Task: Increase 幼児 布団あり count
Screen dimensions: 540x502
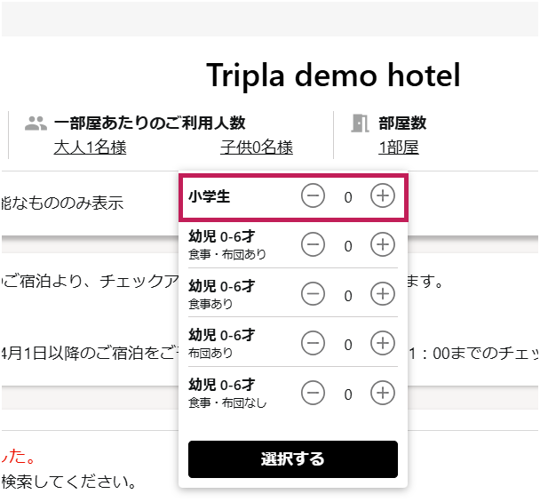Action: click(x=382, y=343)
